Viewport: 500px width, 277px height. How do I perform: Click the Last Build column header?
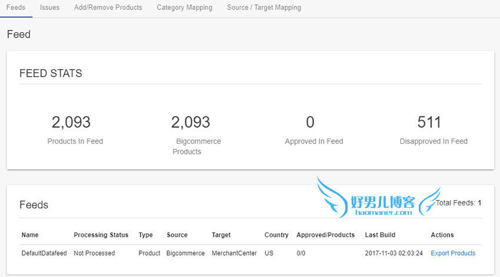click(x=380, y=235)
